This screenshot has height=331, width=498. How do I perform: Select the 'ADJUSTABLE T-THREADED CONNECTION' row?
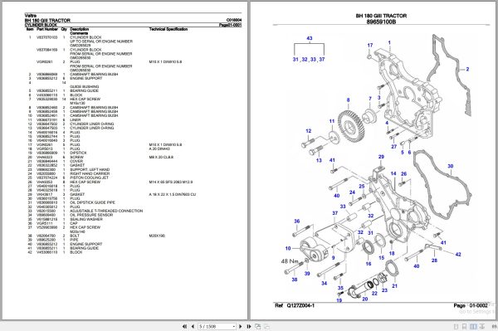click(111, 211)
